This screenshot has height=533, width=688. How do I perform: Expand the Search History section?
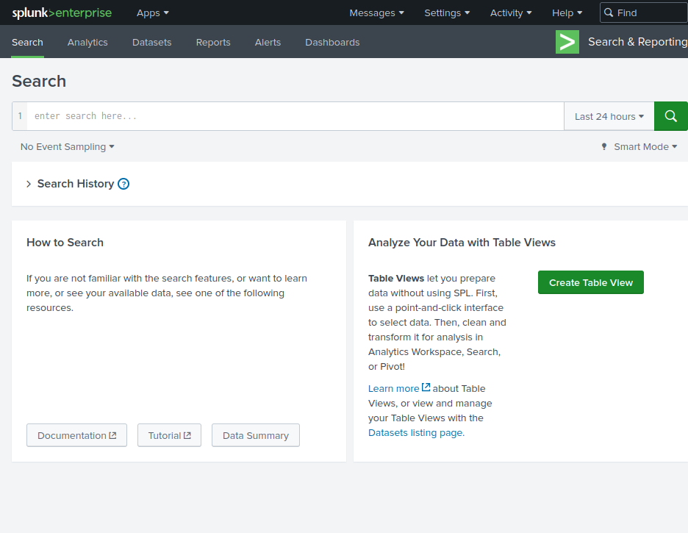[29, 184]
